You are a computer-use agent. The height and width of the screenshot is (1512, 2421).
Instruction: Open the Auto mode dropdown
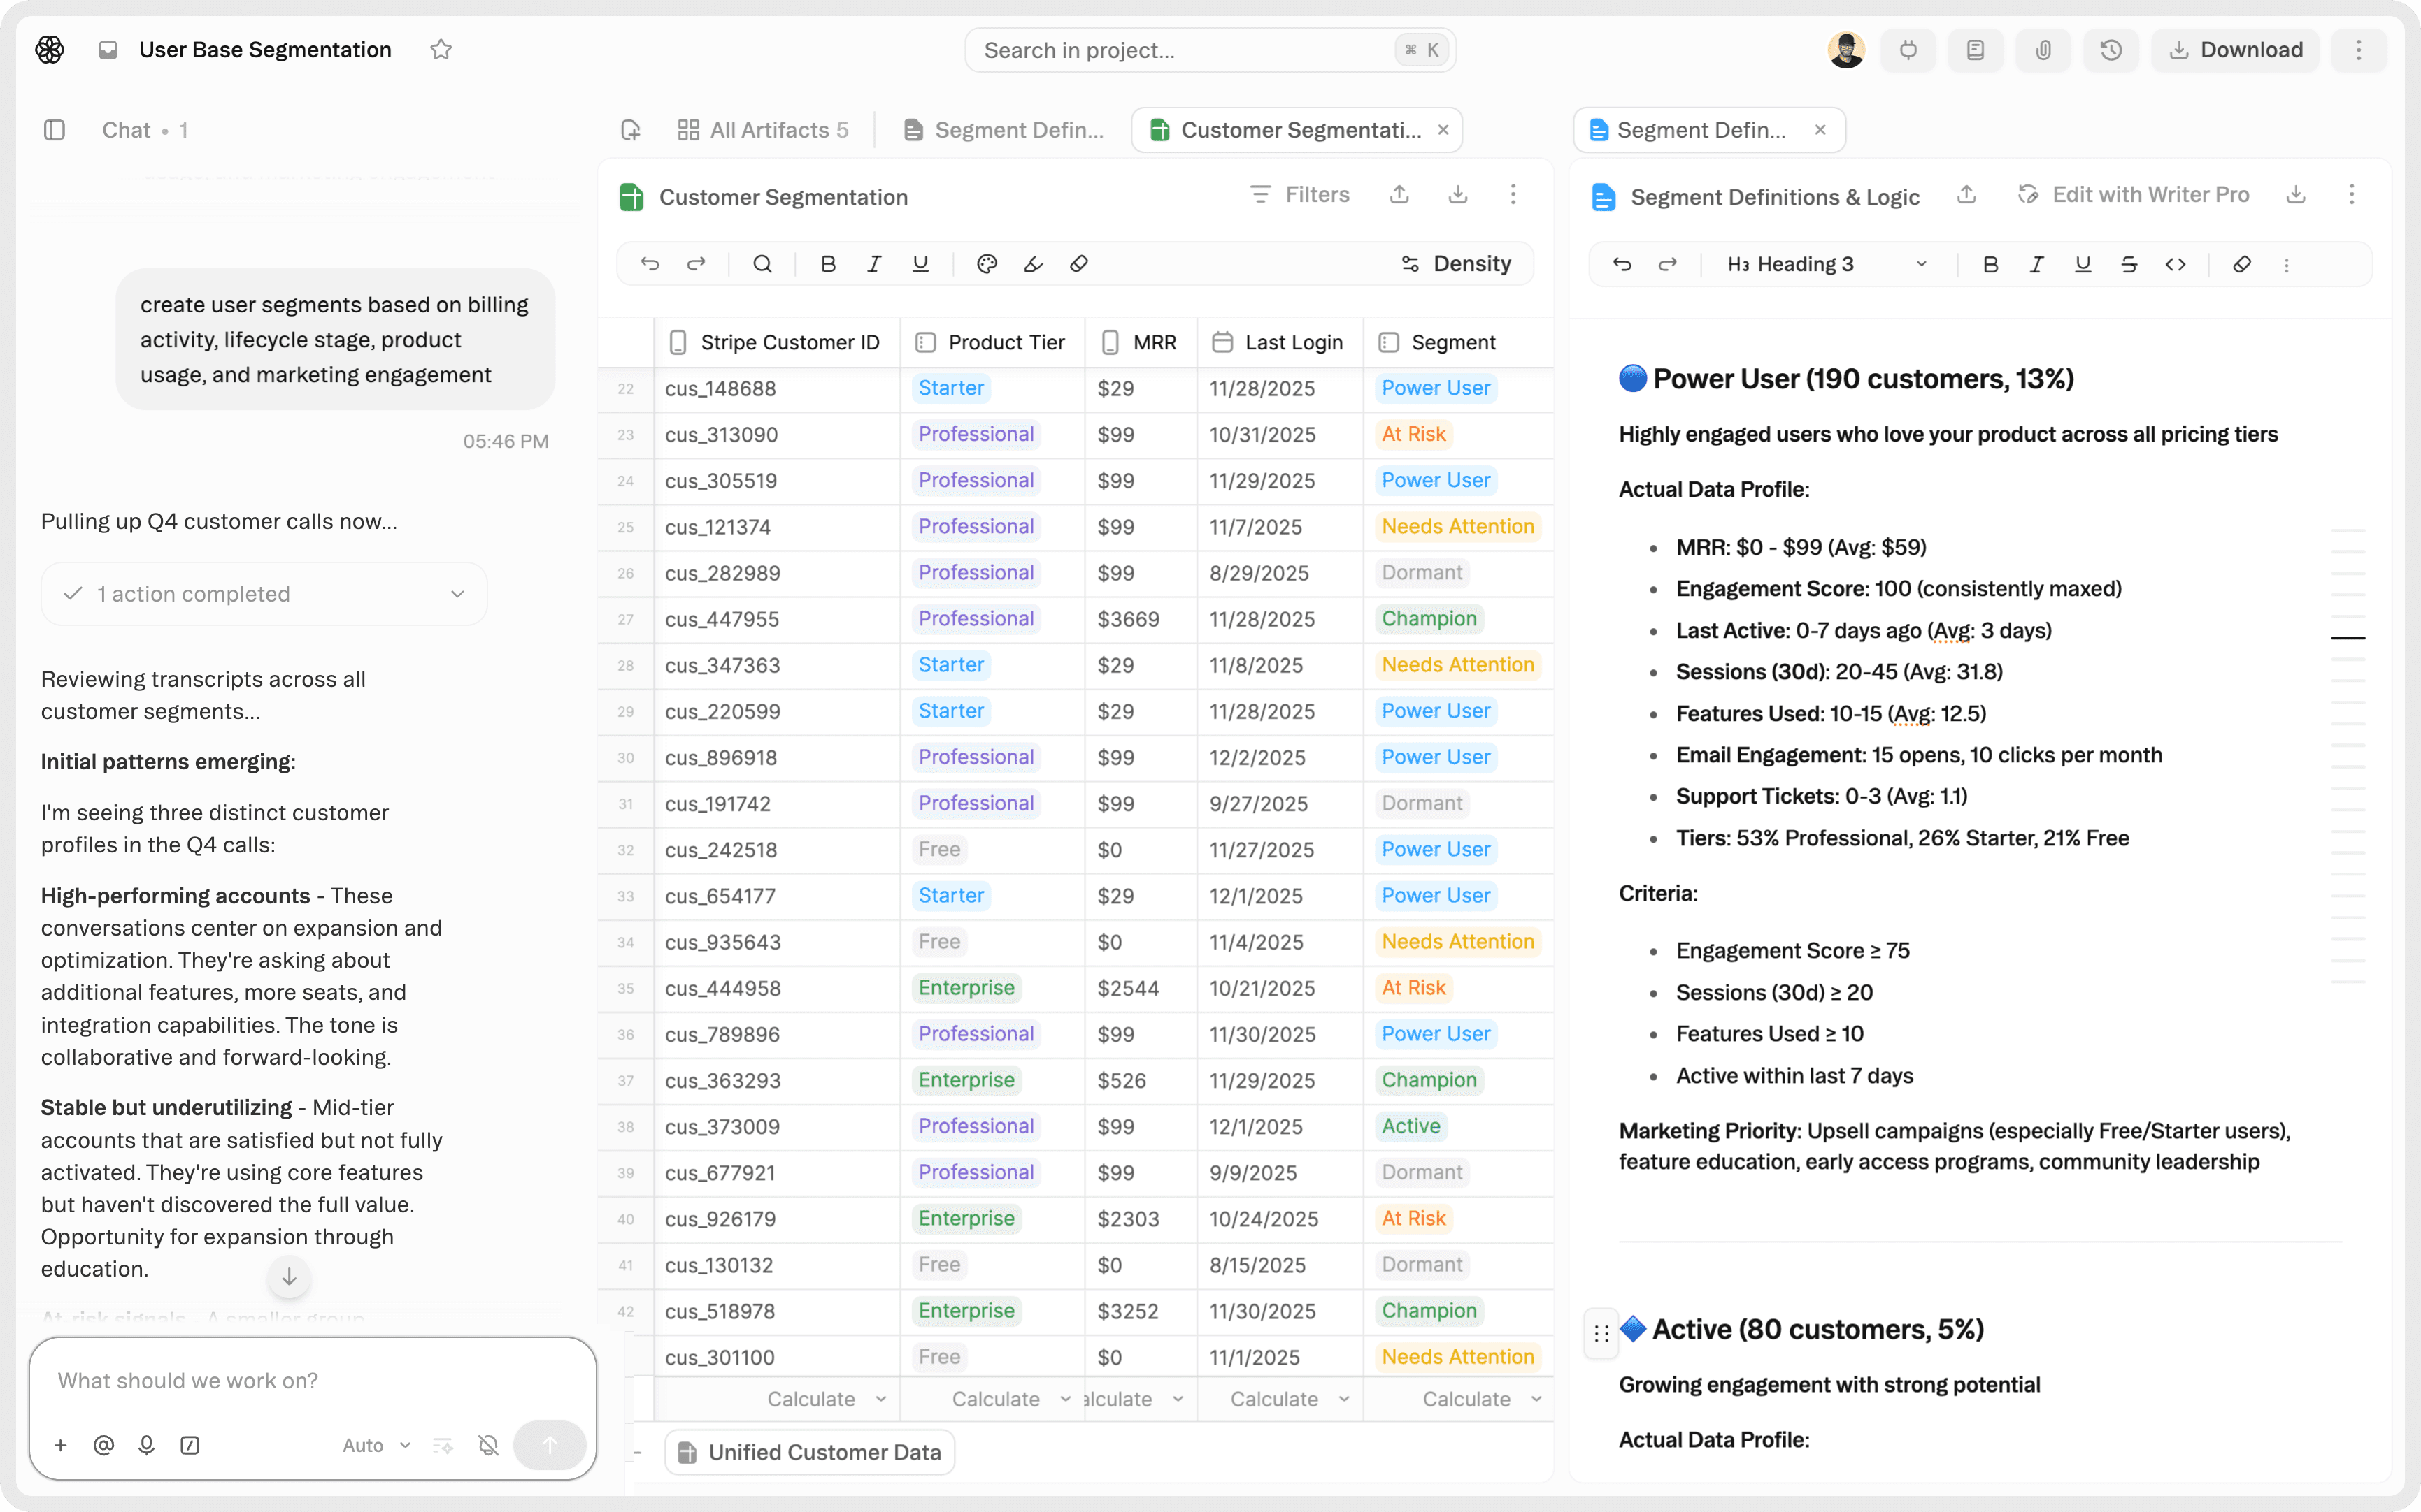[376, 1445]
